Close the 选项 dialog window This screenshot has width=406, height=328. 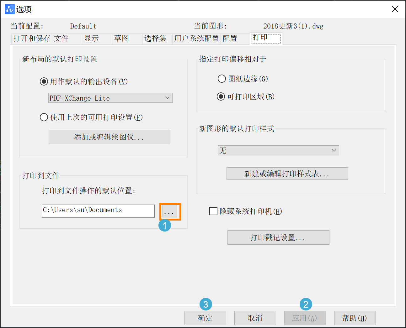point(395,9)
